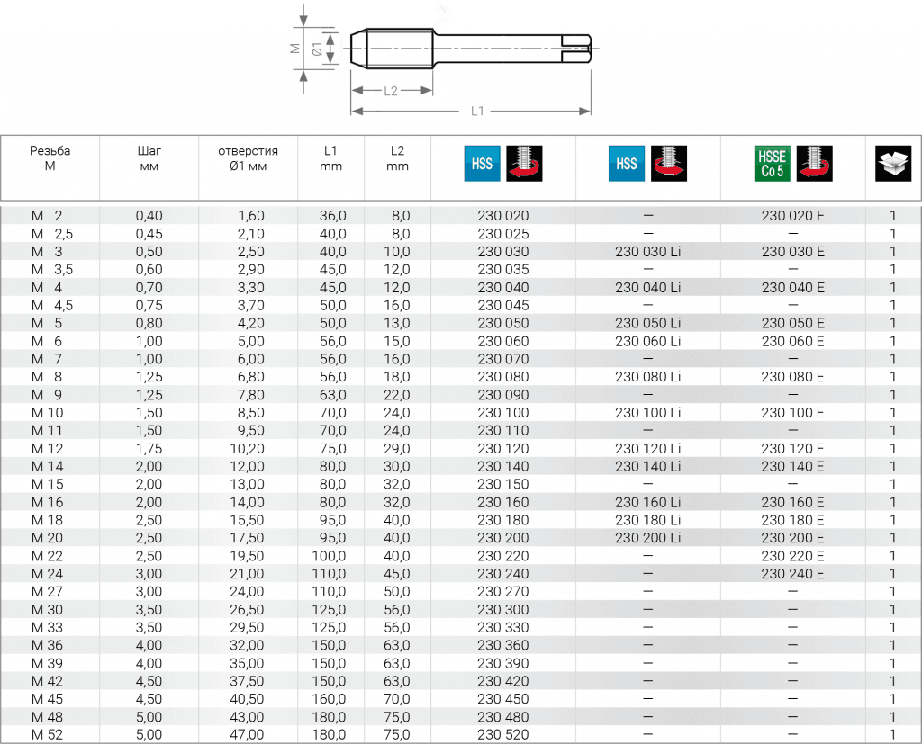This screenshot has width=922, height=744.
Task: Click article number 230 100 Li
Action: [647, 413]
